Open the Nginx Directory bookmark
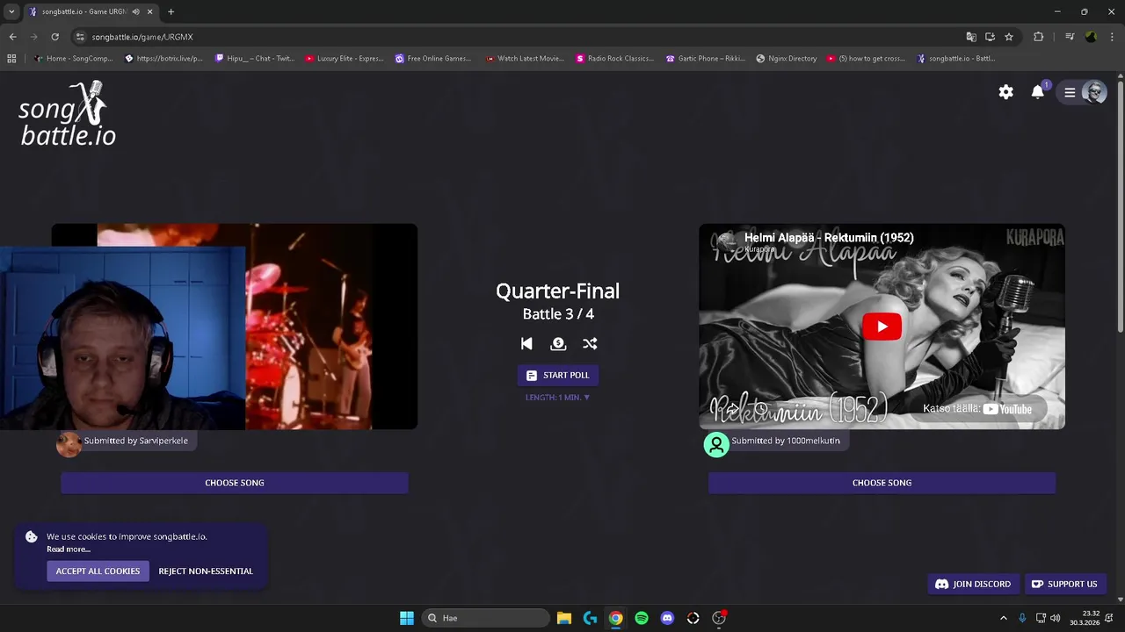Viewport: 1125px width, 632px height. pyautogui.click(x=787, y=59)
